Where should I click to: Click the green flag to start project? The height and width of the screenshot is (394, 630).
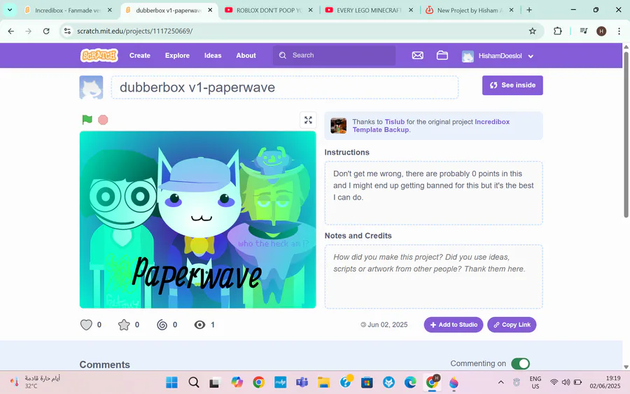point(87,120)
